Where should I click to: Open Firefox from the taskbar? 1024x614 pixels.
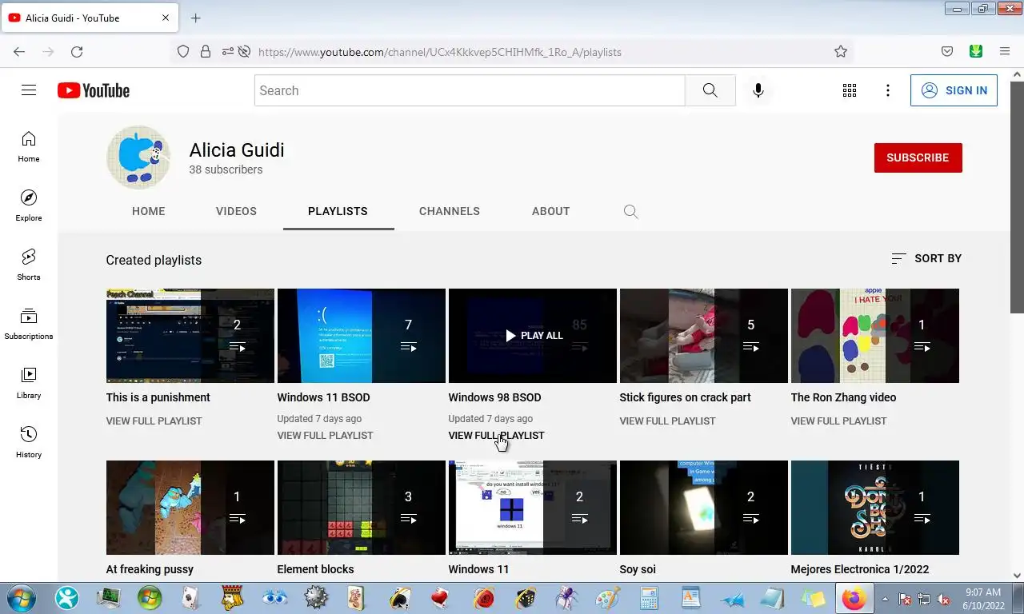[854, 597]
